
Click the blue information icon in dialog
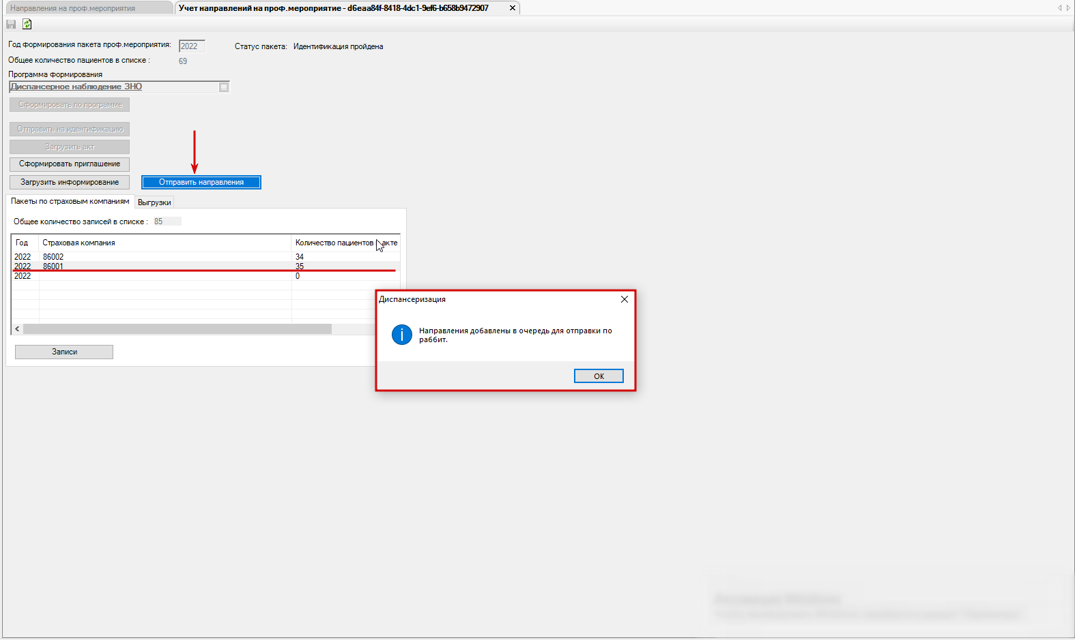402,335
